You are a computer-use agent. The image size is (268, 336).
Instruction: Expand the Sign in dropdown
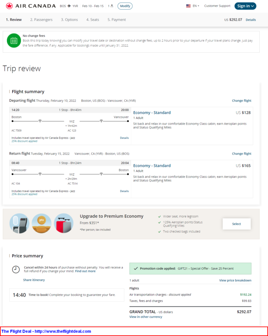coord(245,6)
